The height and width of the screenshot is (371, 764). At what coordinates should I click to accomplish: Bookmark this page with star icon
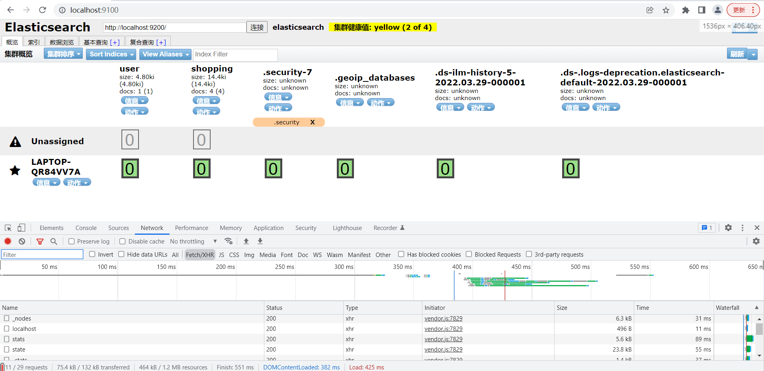pos(666,10)
